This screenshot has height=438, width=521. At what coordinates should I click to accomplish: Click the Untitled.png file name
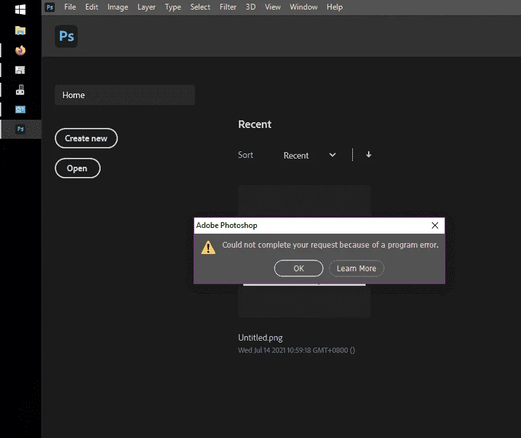pos(260,337)
